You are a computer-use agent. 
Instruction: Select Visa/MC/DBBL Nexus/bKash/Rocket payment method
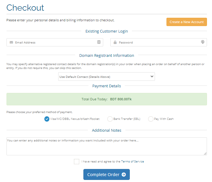tap(47, 119)
